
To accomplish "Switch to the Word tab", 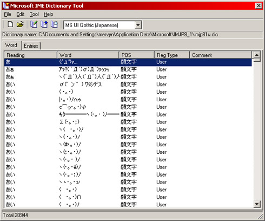I will 11,45.
